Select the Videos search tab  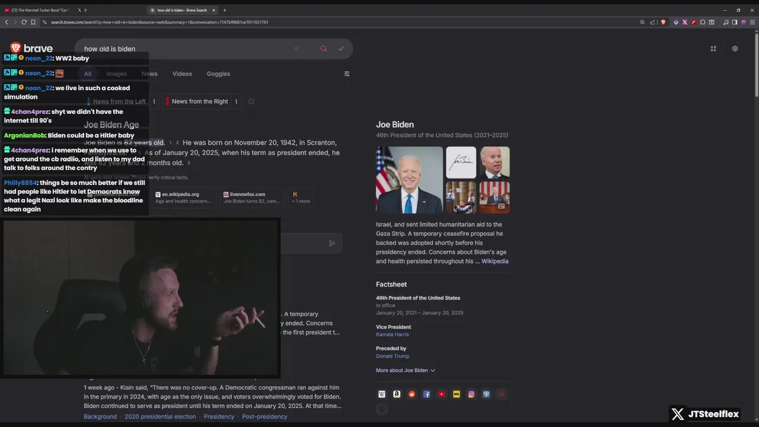pyautogui.click(x=182, y=74)
